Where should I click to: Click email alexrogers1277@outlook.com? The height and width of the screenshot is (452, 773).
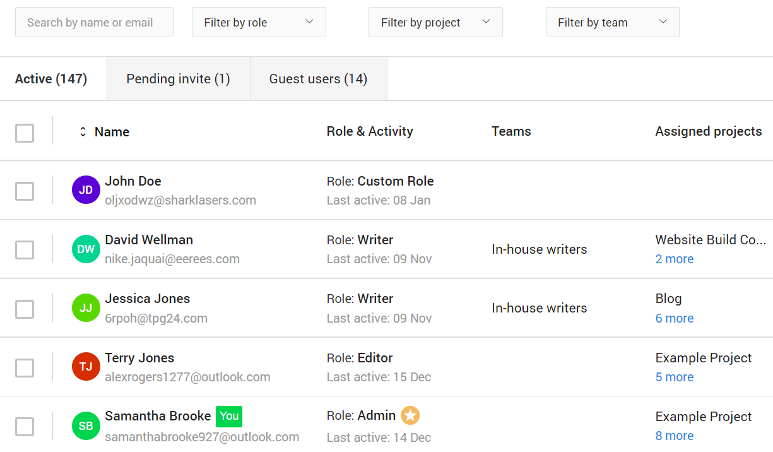click(x=187, y=377)
